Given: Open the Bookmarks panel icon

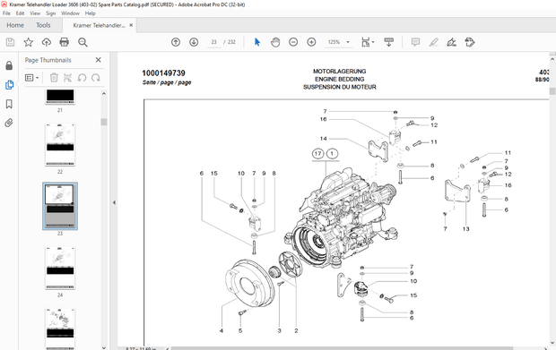Looking at the screenshot, I should pos(9,104).
